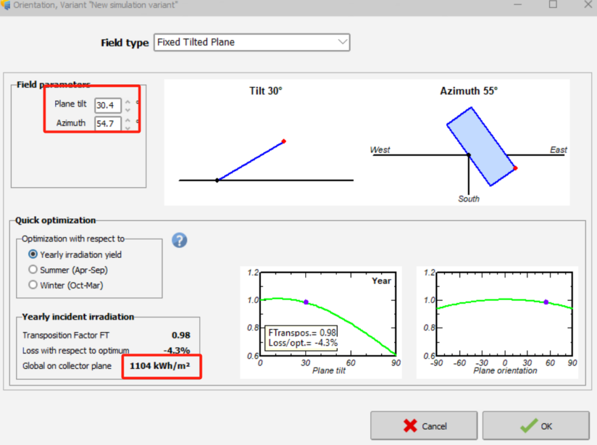Decrease Azimuth with down arrow
The height and width of the screenshot is (445, 597).
coord(128,127)
